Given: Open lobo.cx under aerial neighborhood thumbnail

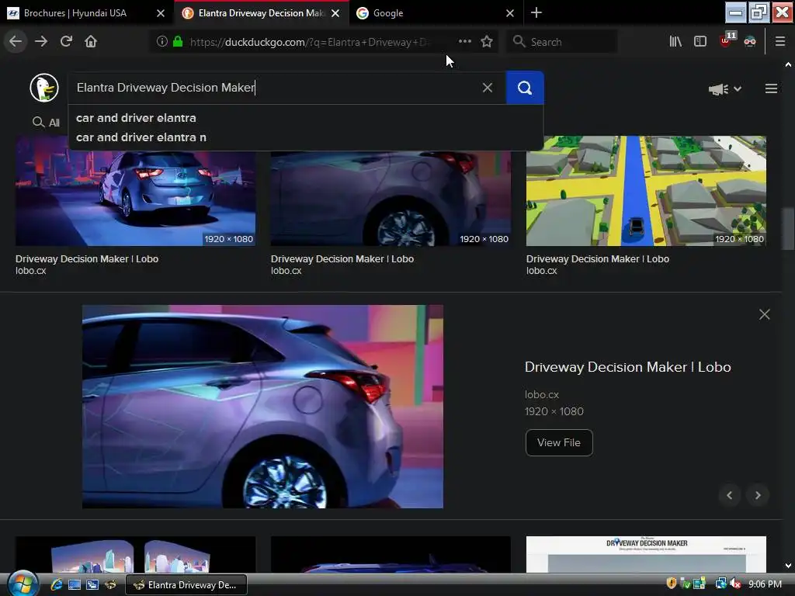Looking at the screenshot, I should click(x=541, y=271).
